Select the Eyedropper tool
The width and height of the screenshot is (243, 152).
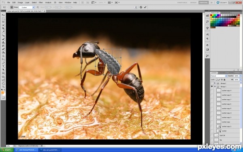(x=3, y=32)
